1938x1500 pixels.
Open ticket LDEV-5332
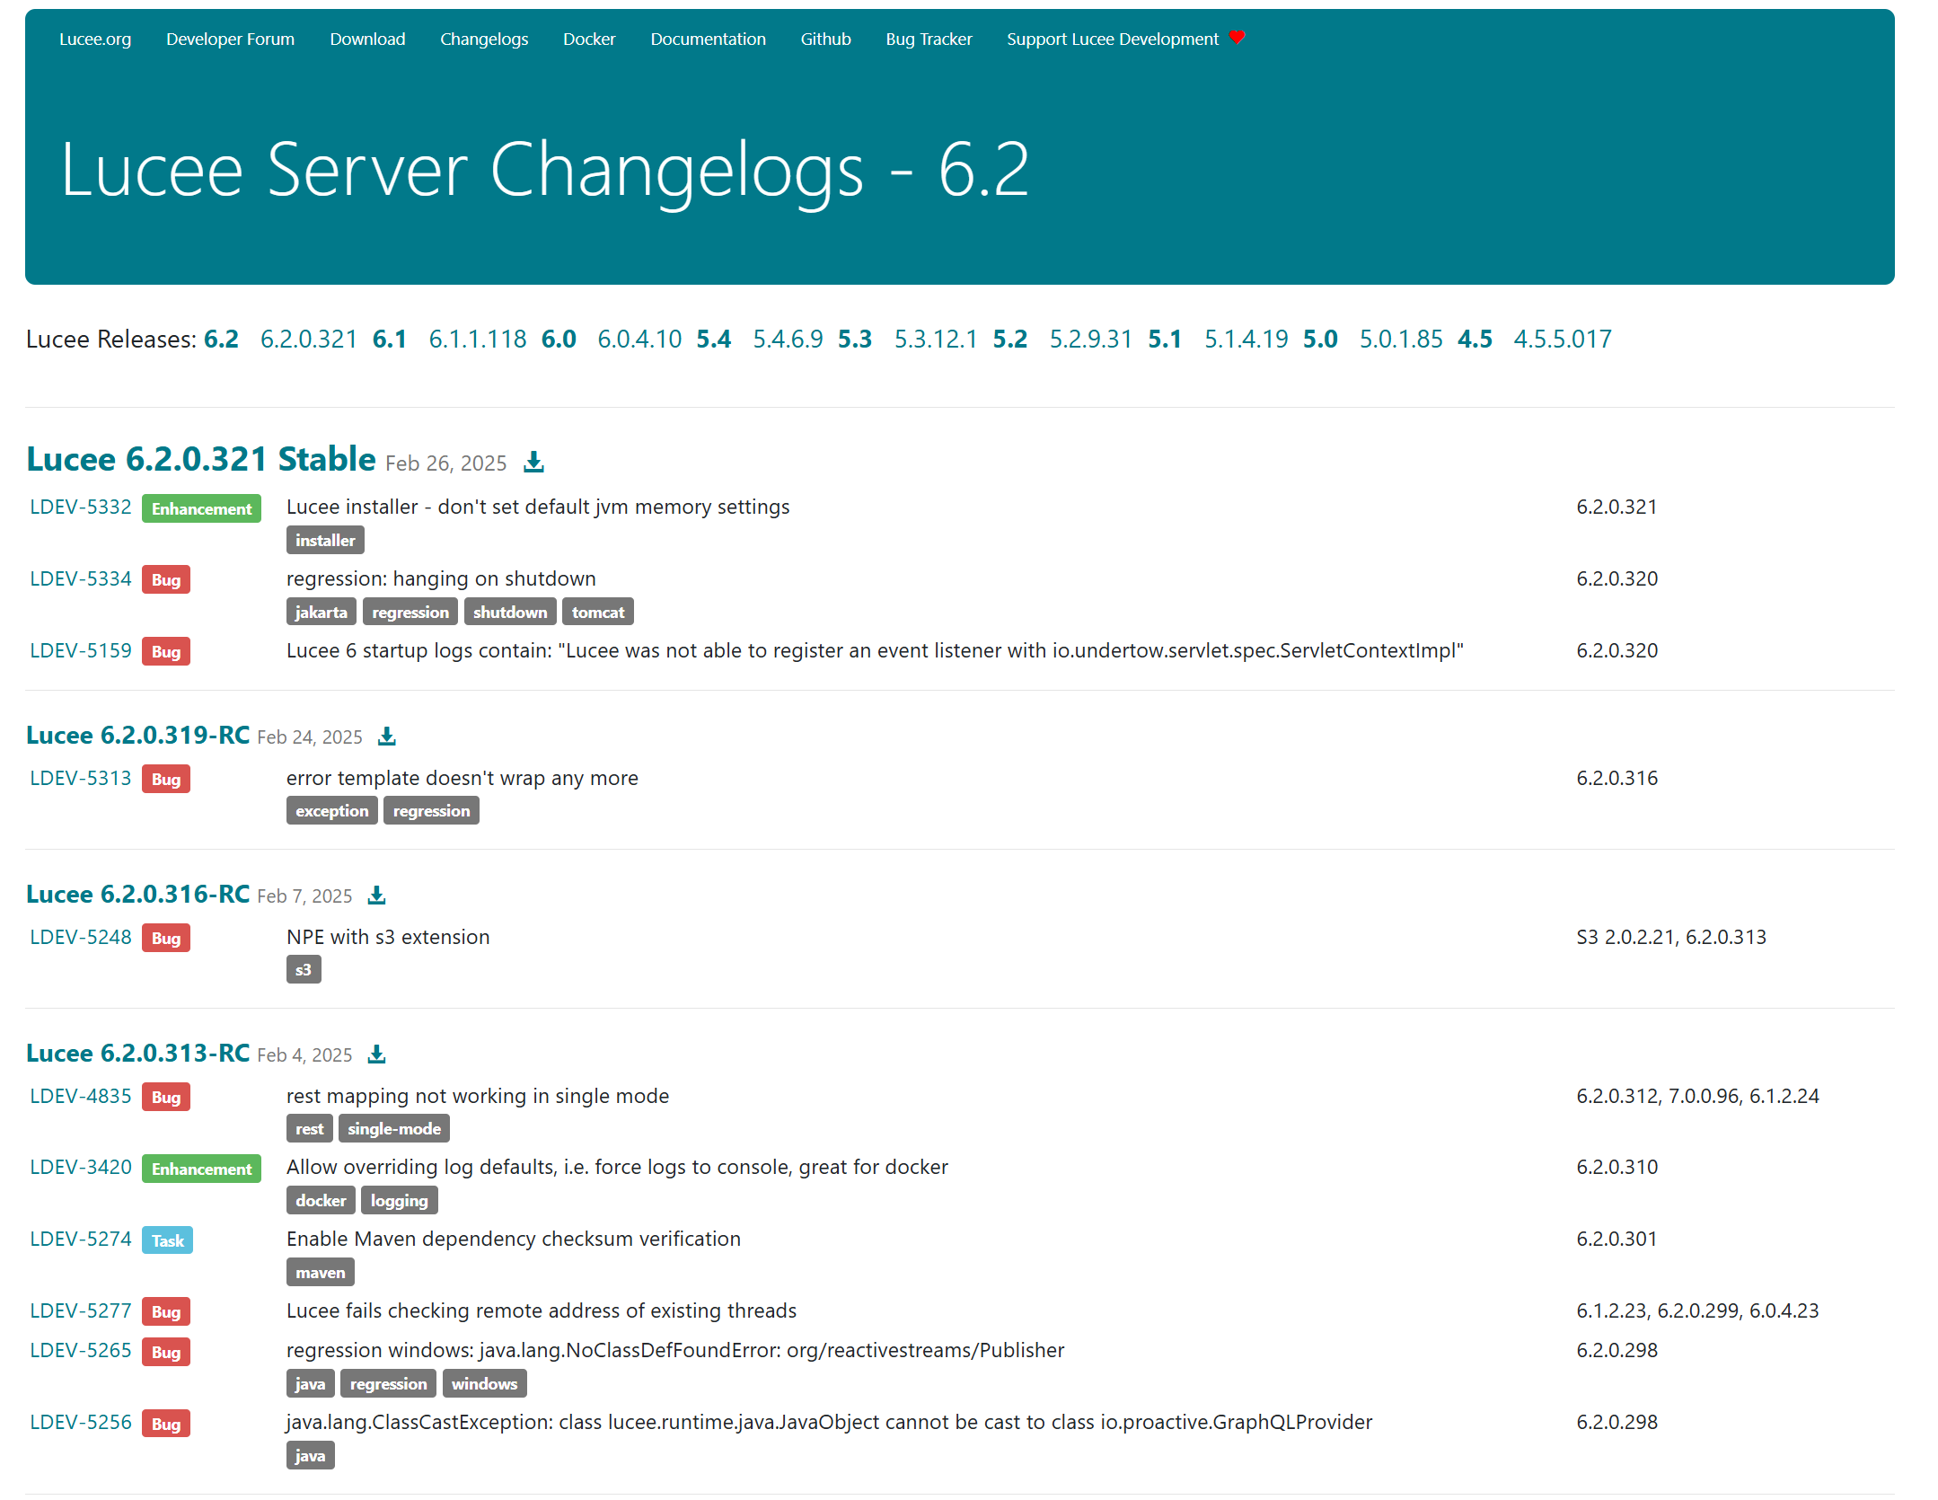click(x=81, y=507)
